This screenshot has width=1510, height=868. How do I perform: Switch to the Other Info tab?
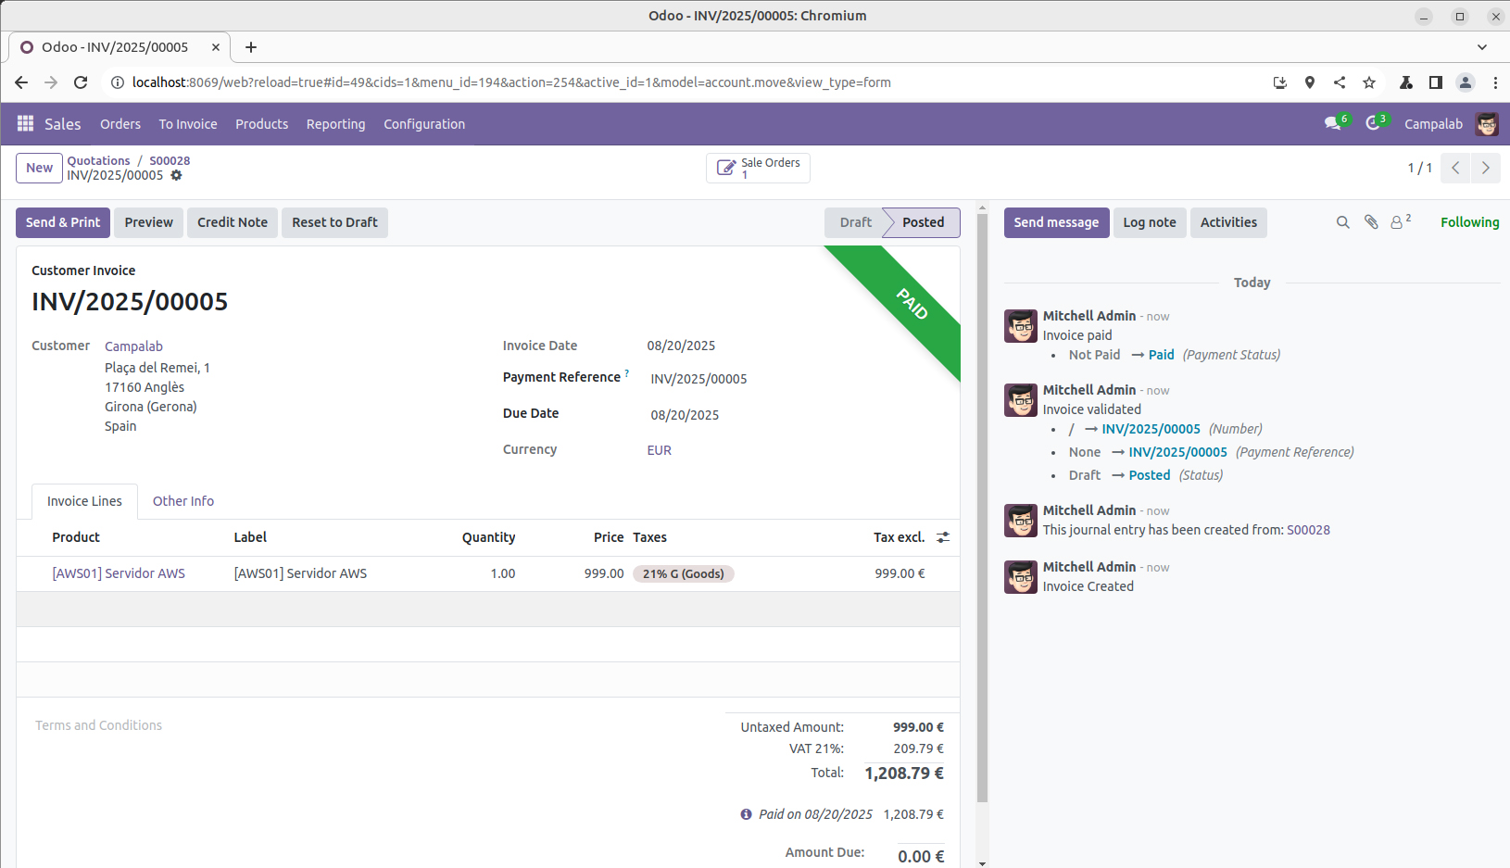[183, 501]
